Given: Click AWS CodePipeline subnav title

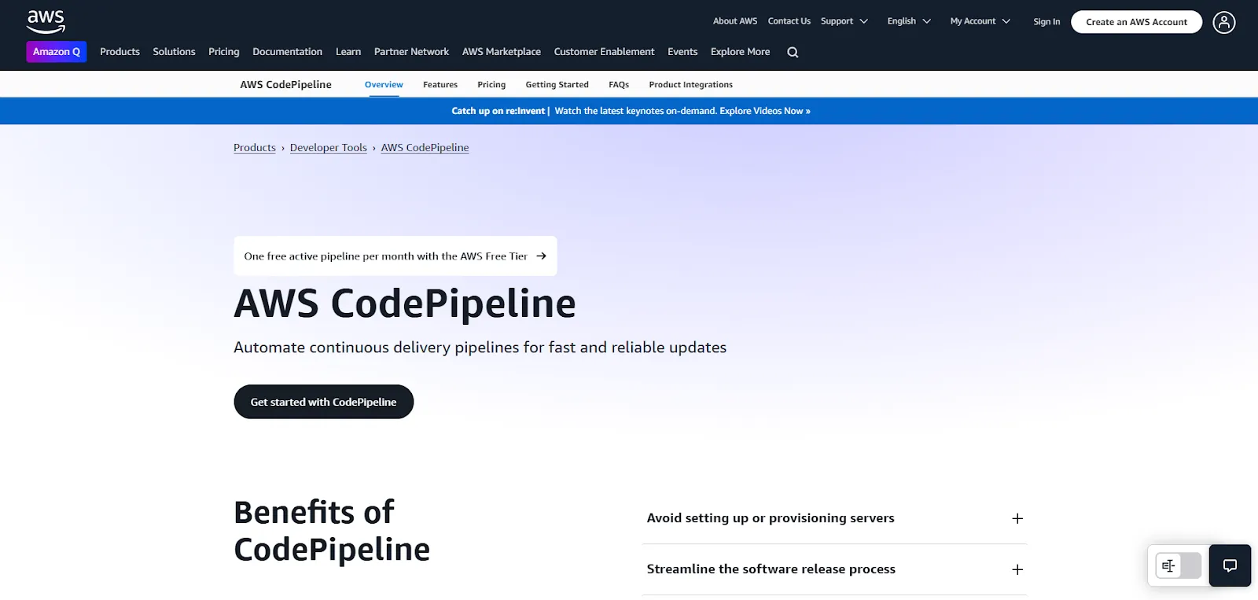Looking at the screenshot, I should pyautogui.click(x=285, y=85).
